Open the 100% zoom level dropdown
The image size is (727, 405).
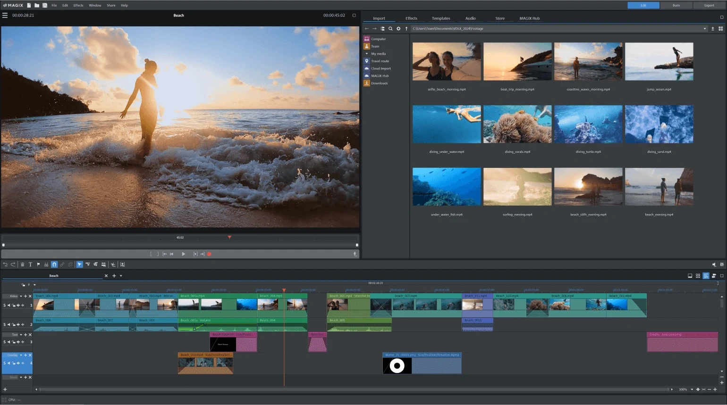[692, 390]
